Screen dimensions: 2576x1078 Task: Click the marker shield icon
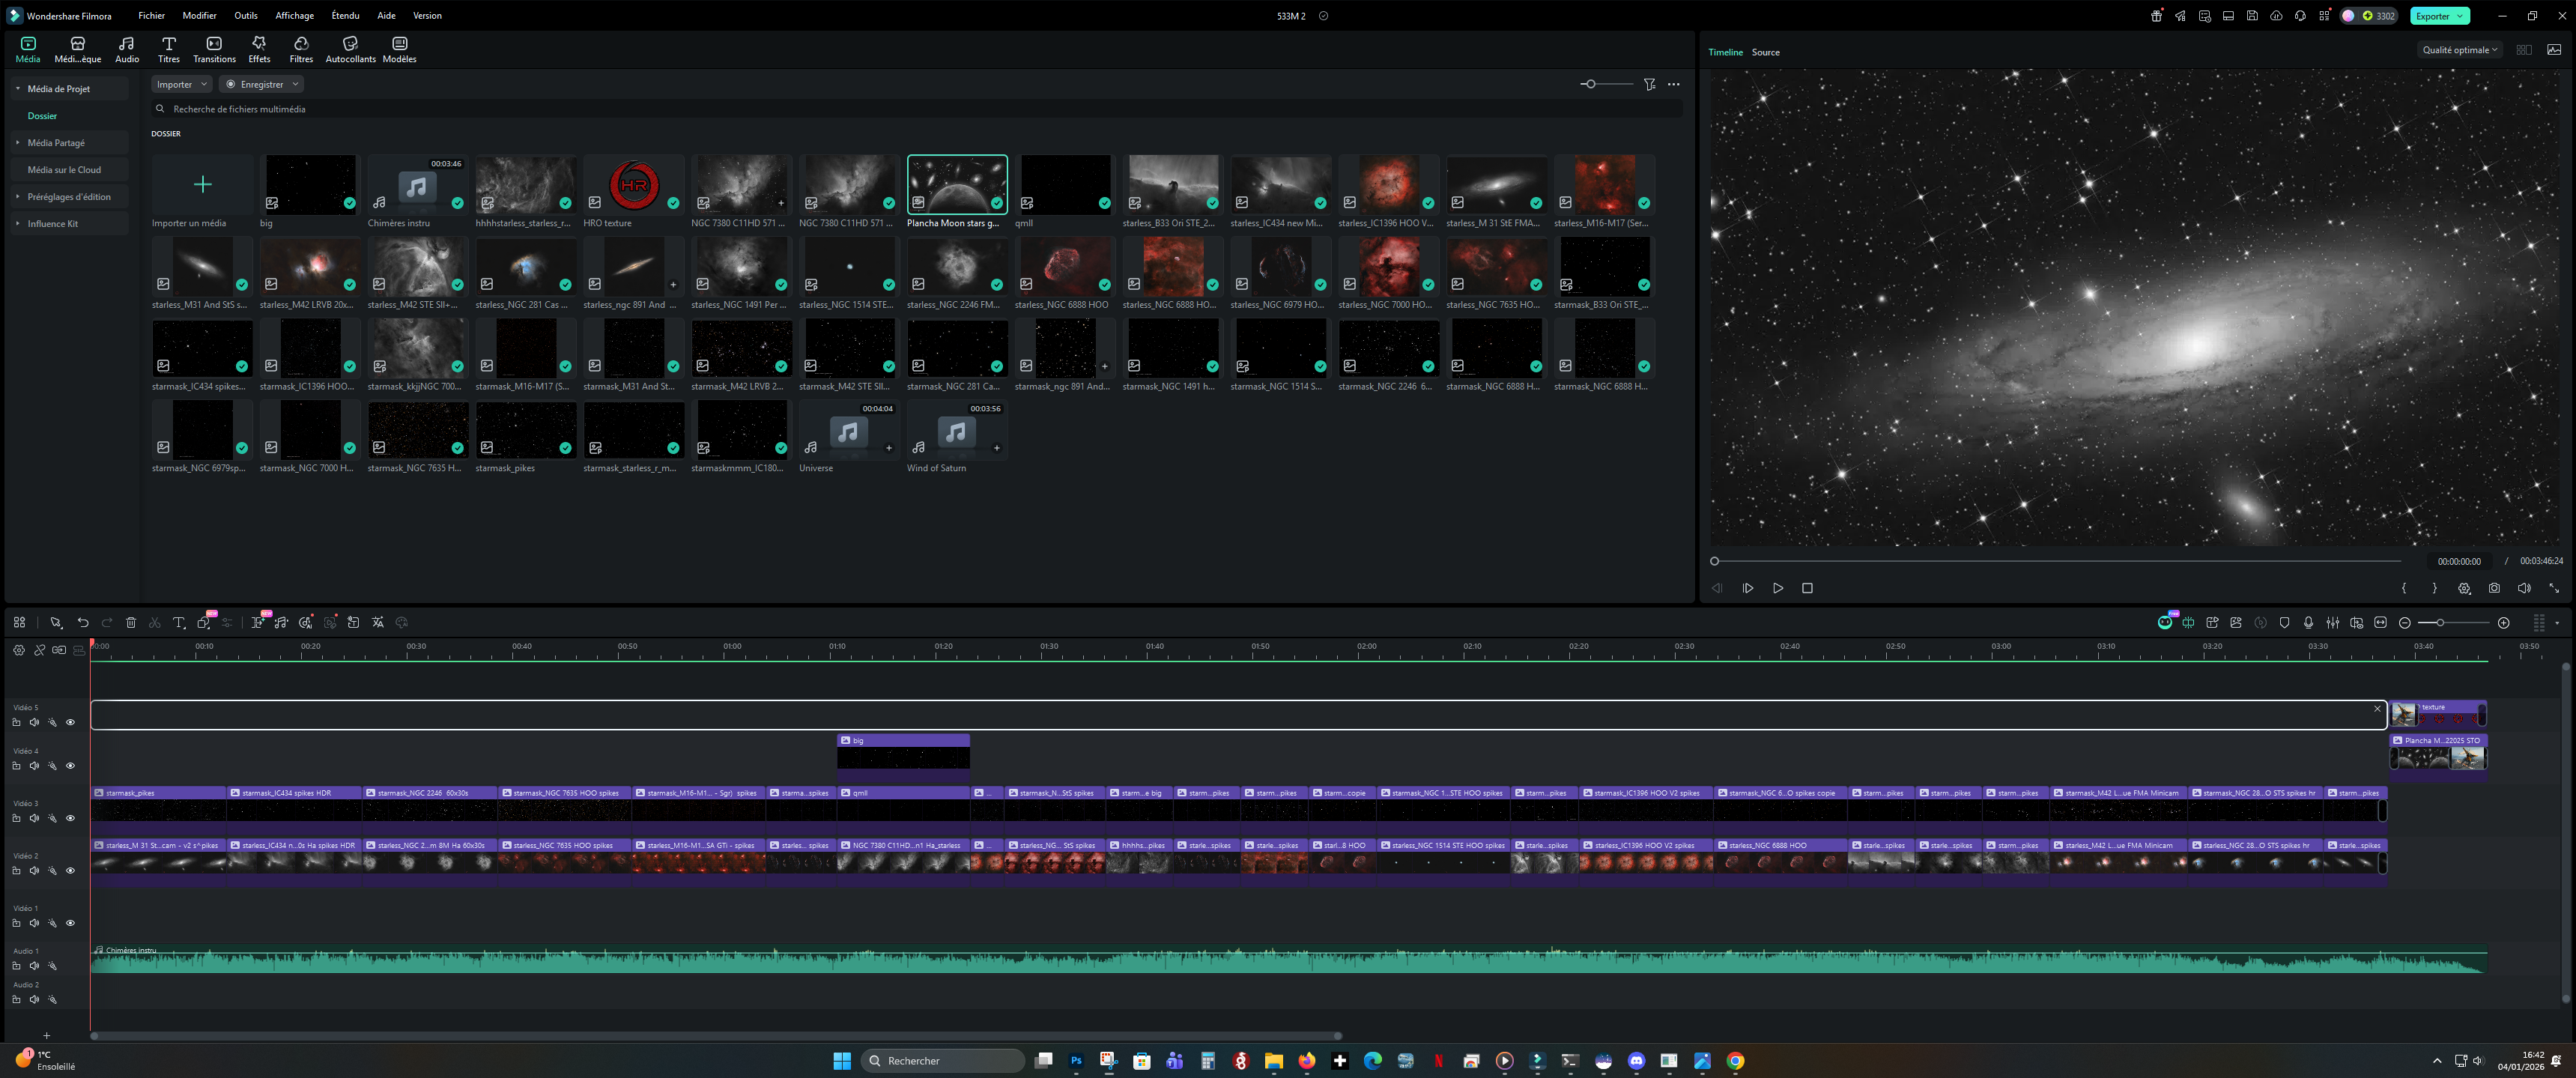tap(2284, 623)
